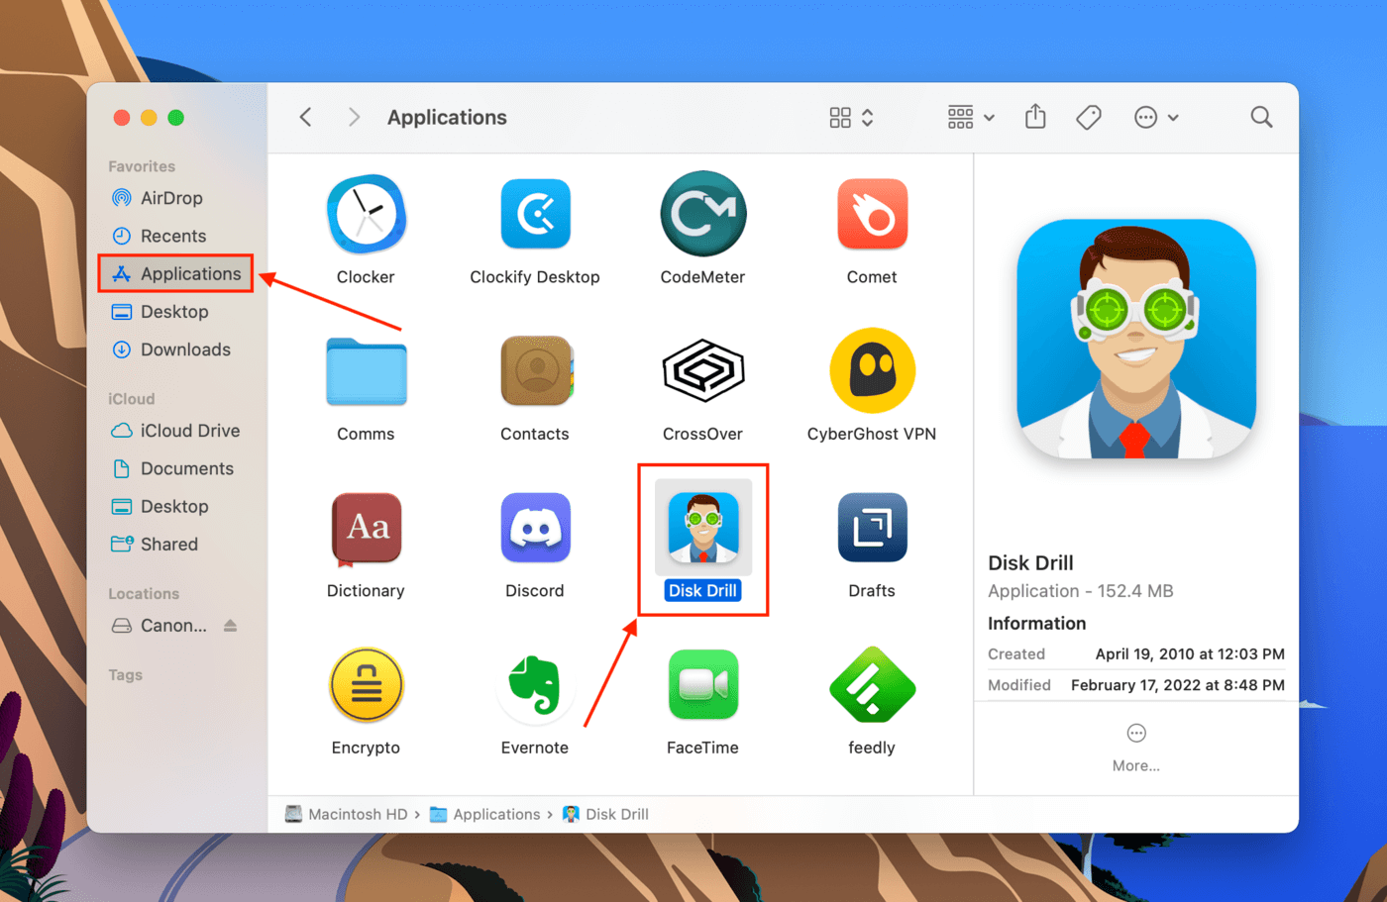
Task: Open the Clocker app icon
Action: click(x=366, y=214)
